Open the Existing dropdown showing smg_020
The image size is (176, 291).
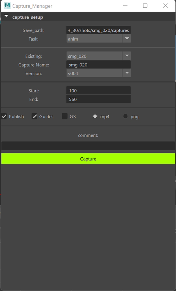pos(99,56)
